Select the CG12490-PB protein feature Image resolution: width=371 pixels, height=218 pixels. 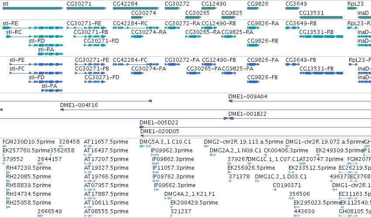pos(209,64)
